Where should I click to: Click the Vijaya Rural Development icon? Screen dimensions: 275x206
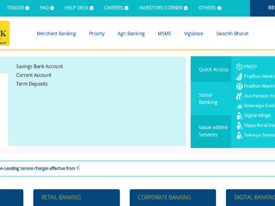point(239,125)
